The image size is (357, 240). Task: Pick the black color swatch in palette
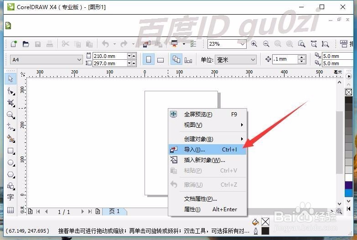[x=349, y=100]
